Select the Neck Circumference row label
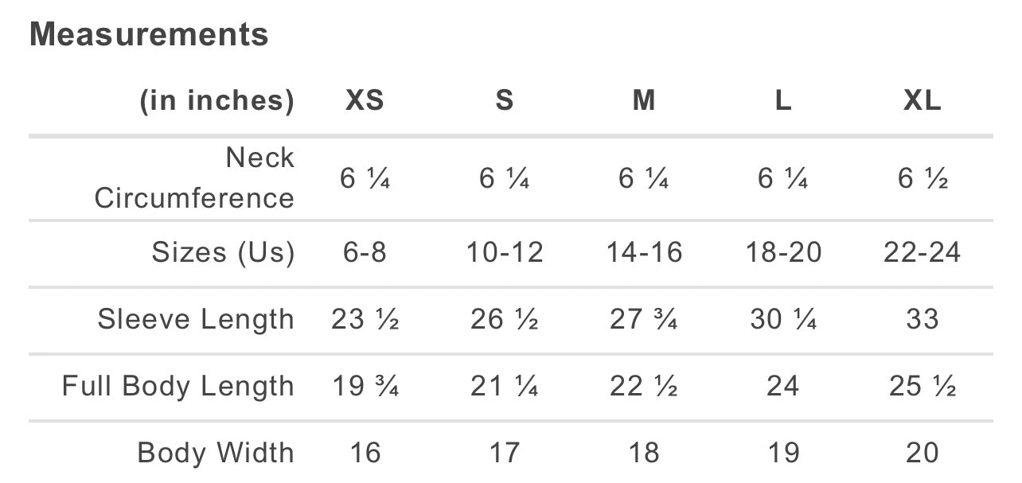 195,177
